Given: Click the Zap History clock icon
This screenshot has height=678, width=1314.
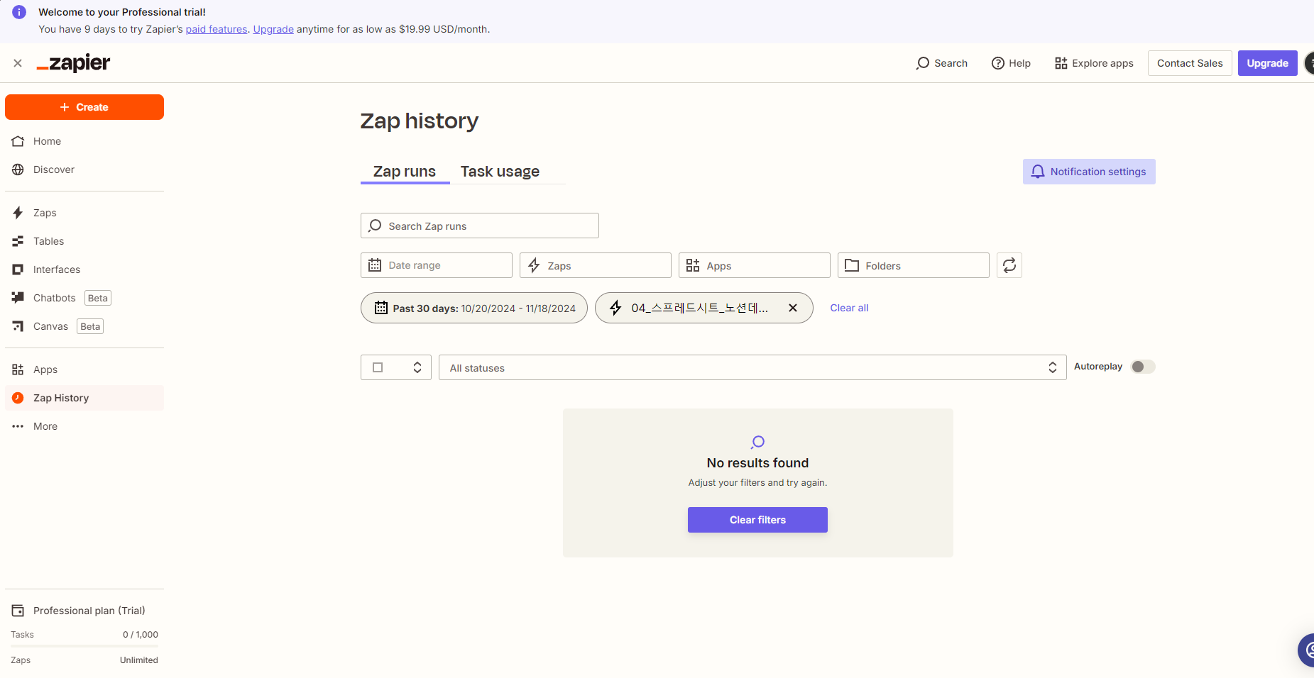Looking at the screenshot, I should point(18,398).
